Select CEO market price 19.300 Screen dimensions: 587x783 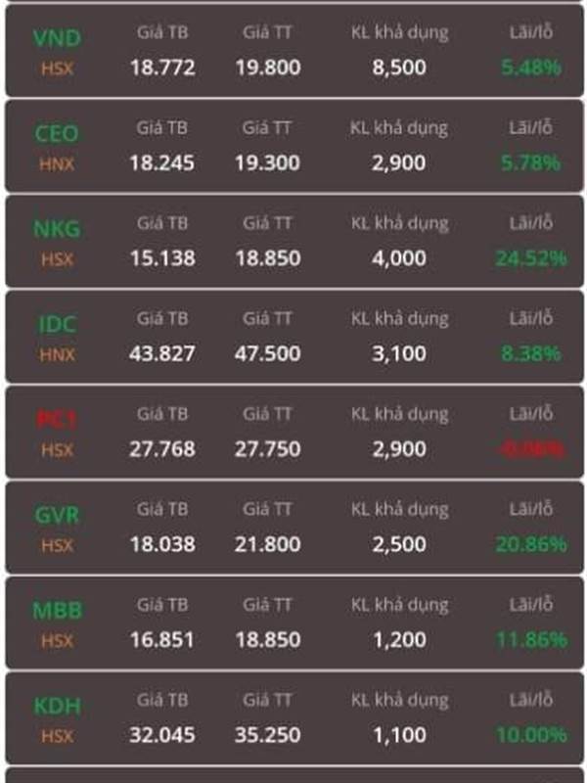[x=267, y=162]
